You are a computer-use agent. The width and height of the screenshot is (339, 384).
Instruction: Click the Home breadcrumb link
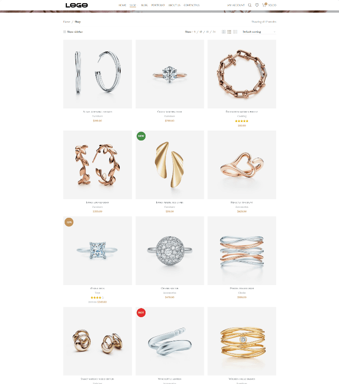[66, 22]
